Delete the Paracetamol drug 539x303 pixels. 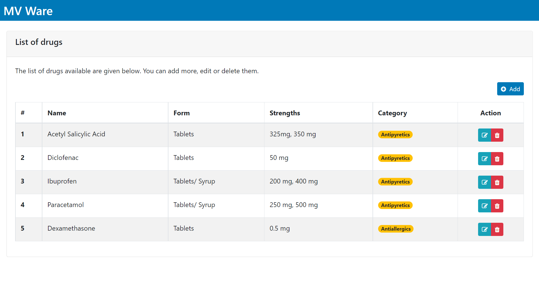pos(497,206)
